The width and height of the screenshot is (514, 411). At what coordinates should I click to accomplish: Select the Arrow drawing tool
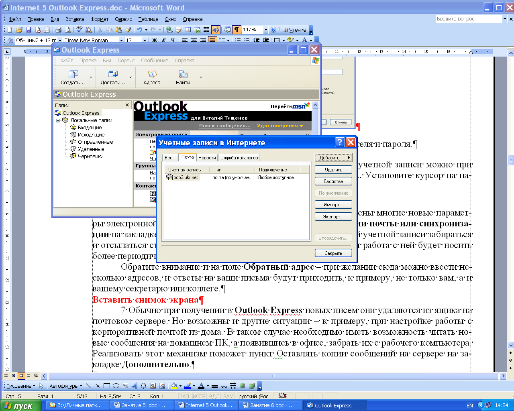click(x=97, y=386)
